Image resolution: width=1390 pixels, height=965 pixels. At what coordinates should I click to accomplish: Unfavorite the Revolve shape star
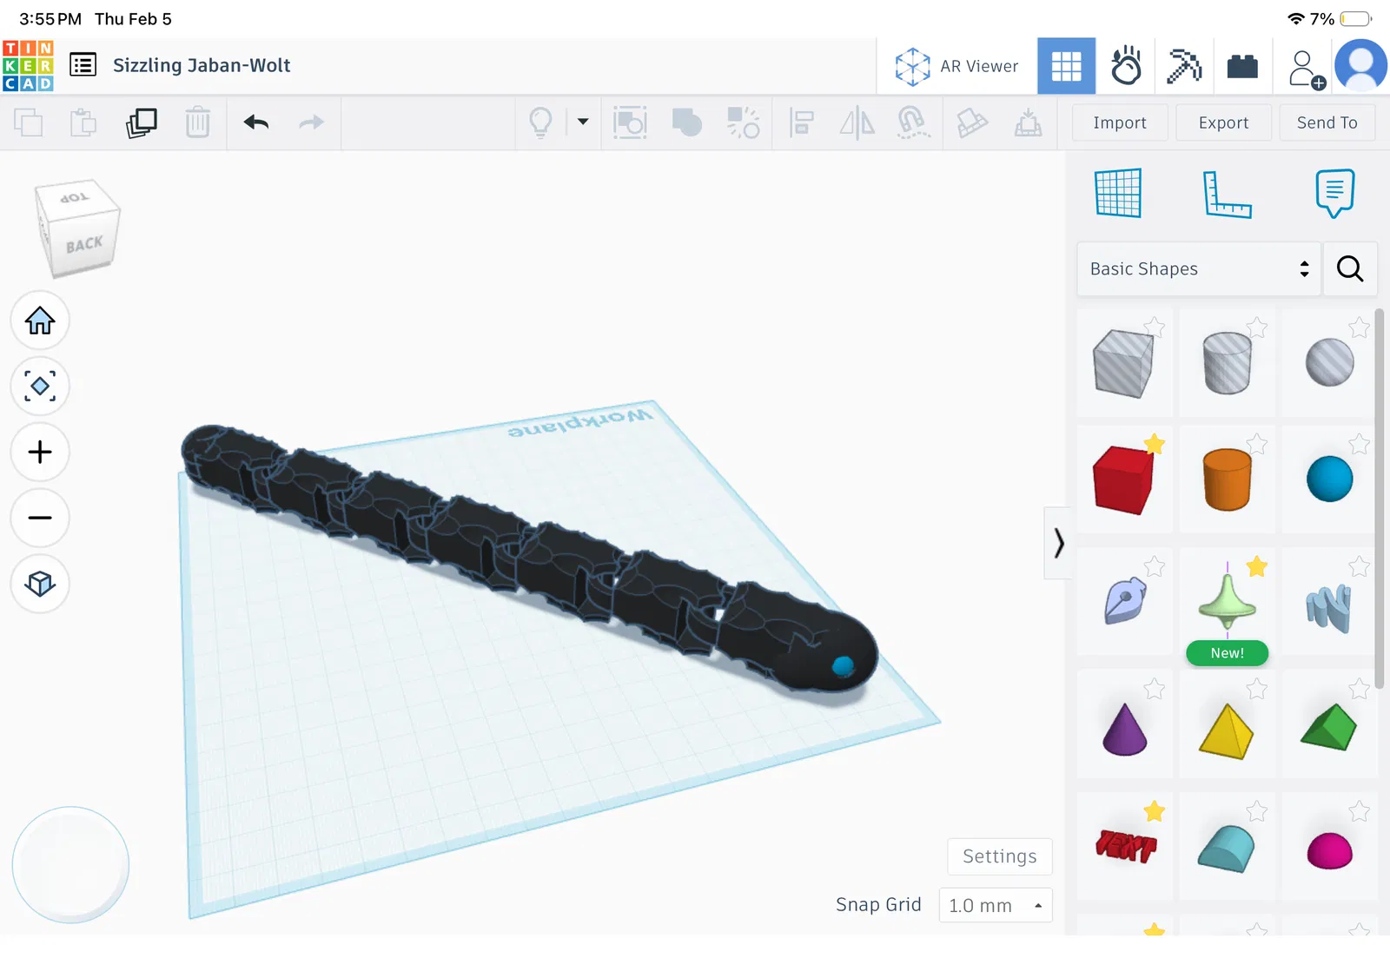(1257, 567)
